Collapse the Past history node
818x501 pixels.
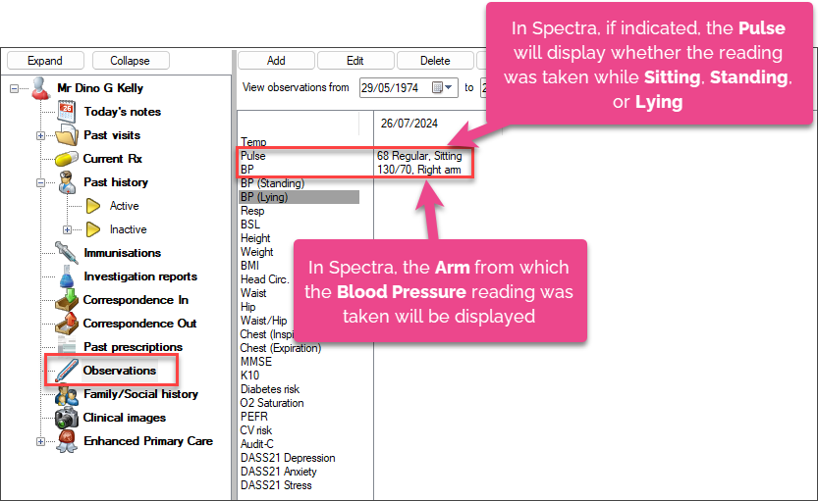(x=40, y=182)
